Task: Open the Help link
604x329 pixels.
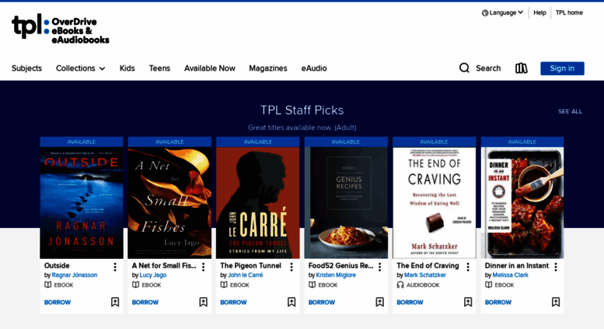Action: [x=539, y=12]
